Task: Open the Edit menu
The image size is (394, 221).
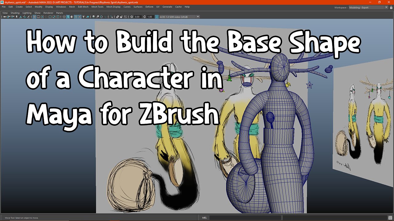Action: point(11,7)
